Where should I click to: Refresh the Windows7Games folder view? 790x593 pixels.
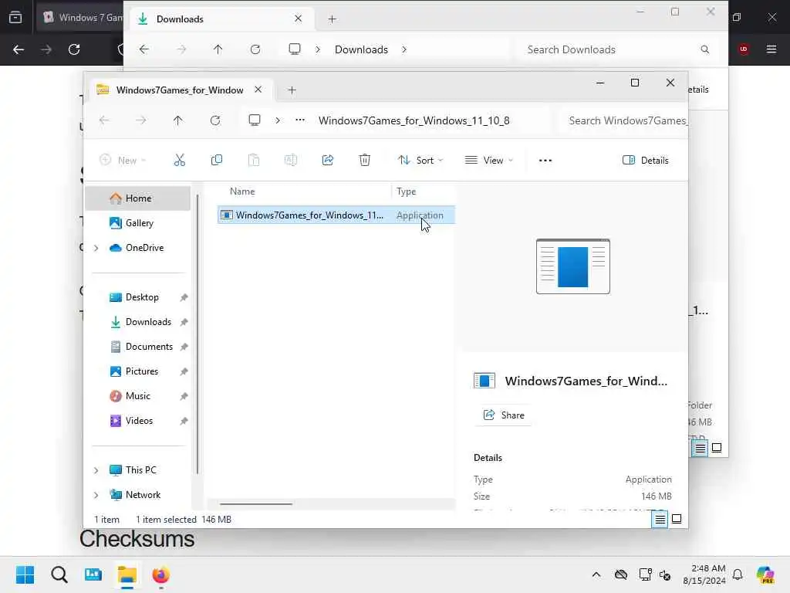click(x=215, y=120)
